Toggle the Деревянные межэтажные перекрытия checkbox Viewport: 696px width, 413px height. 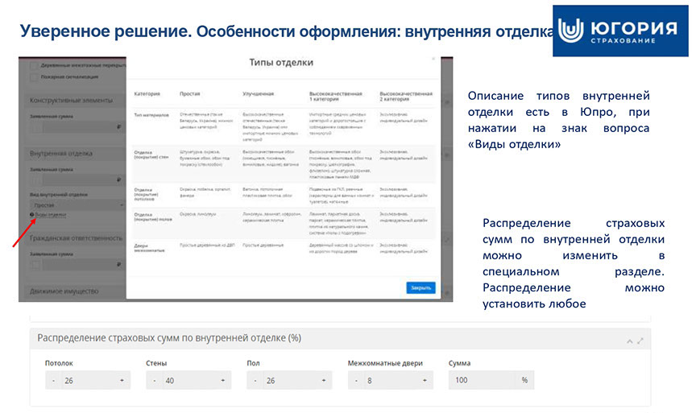[x=33, y=65]
